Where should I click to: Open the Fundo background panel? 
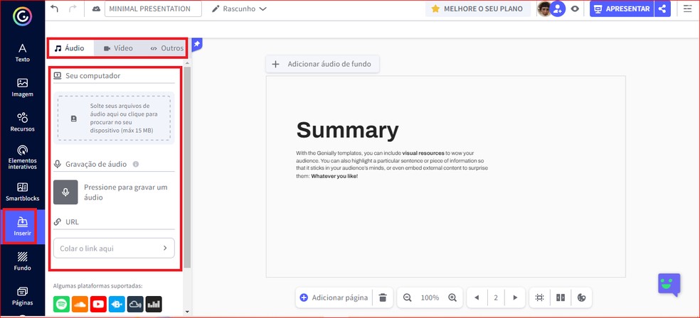pyautogui.click(x=22, y=261)
